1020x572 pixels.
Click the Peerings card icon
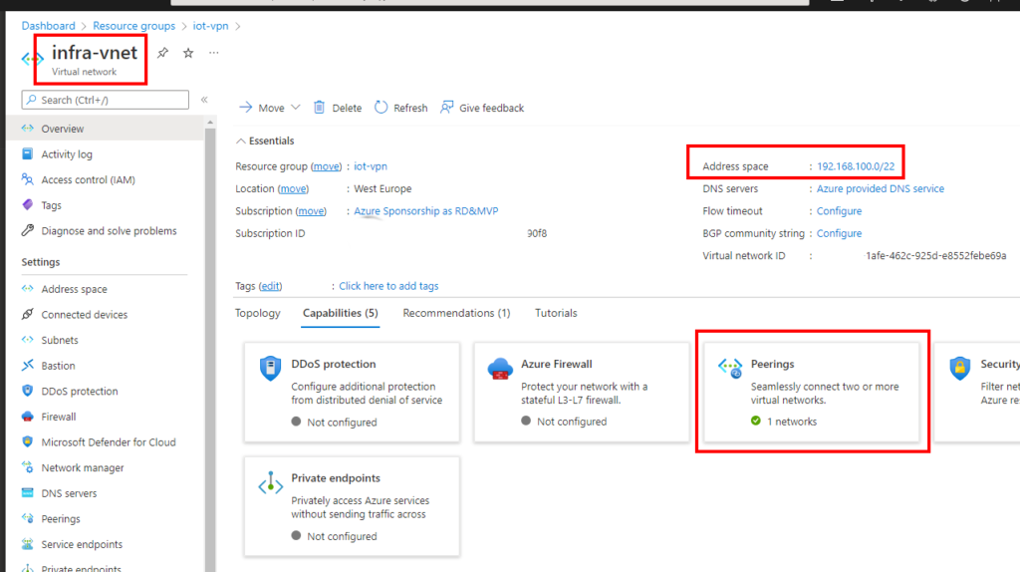click(x=730, y=368)
